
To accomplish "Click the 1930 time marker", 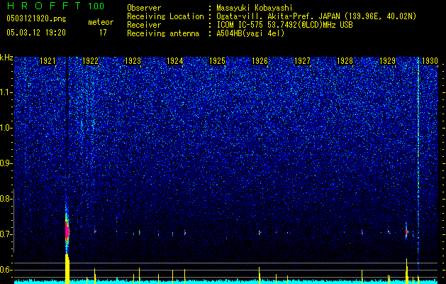I will (430, 61).
